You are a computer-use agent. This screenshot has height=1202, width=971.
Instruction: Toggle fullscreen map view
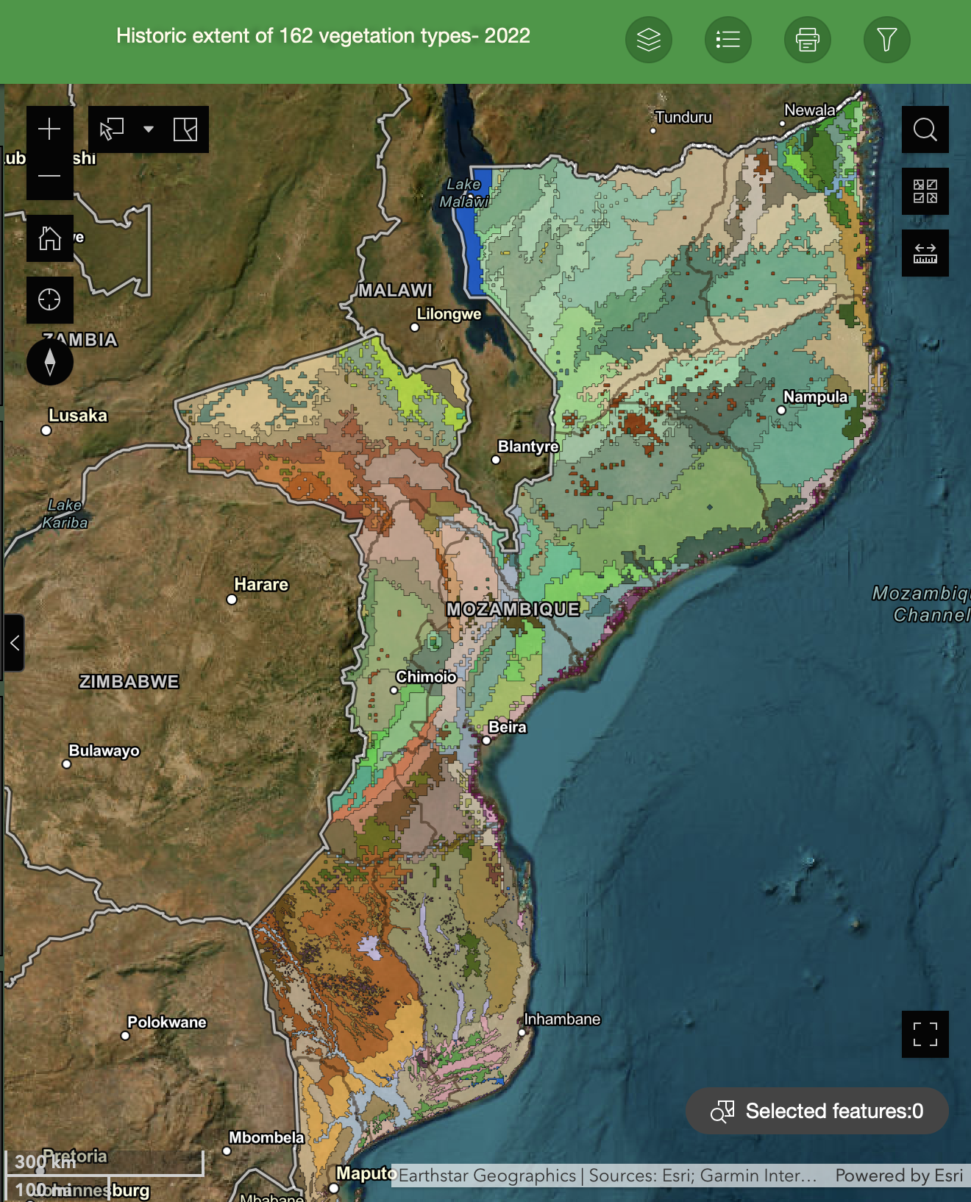[x=925, y=1034]
